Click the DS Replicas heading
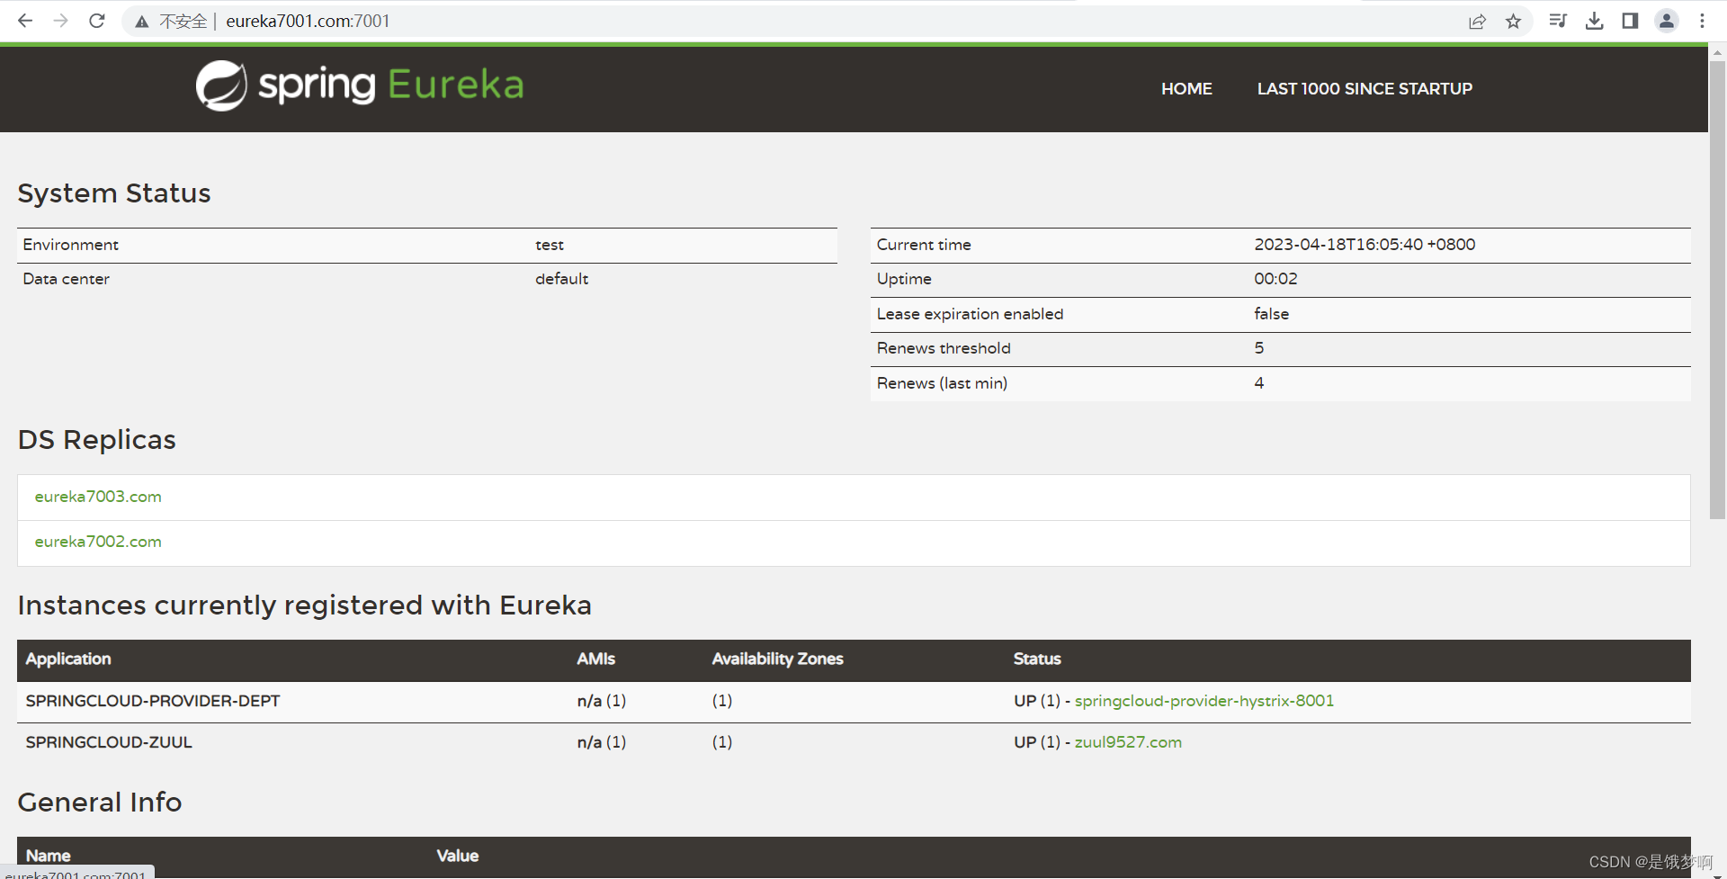Image resolution: width=1727 pixels, height=879 pixels. pyautogui.click(x=96, y=440)
